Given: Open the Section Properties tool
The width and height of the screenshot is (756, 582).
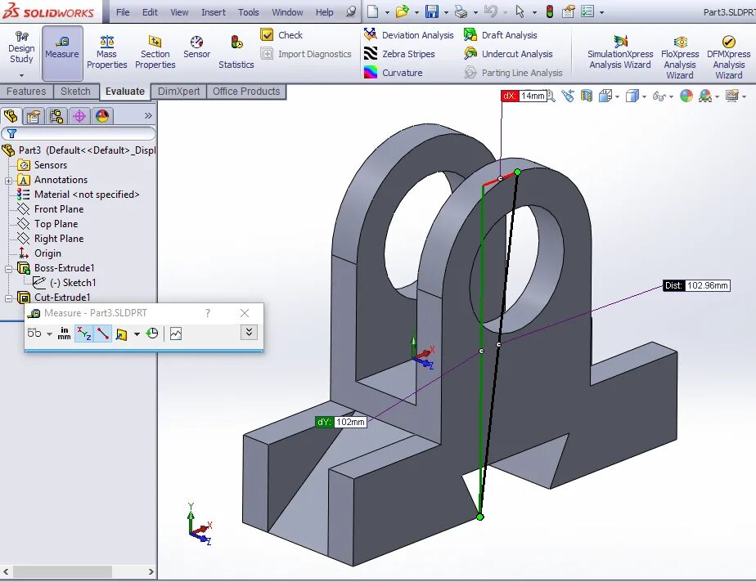Looking at the screenshot, I should coord(155,53).
